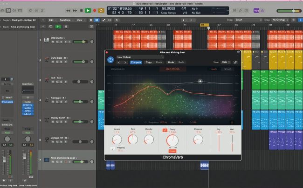Expand the LCD display options chevron

[x=227, y=11]
